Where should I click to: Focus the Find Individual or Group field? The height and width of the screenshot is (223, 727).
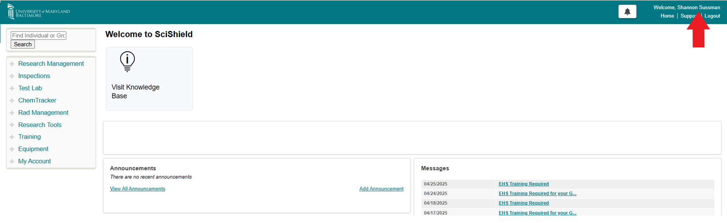click(38, 35)
